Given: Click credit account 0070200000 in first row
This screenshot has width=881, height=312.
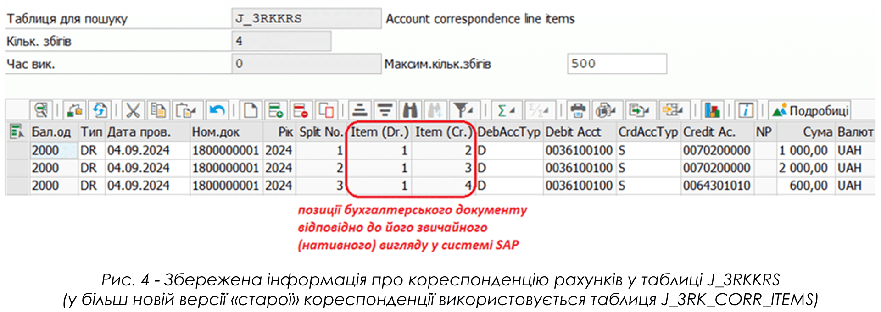Looking at the screenshot, I should point(717,150).
